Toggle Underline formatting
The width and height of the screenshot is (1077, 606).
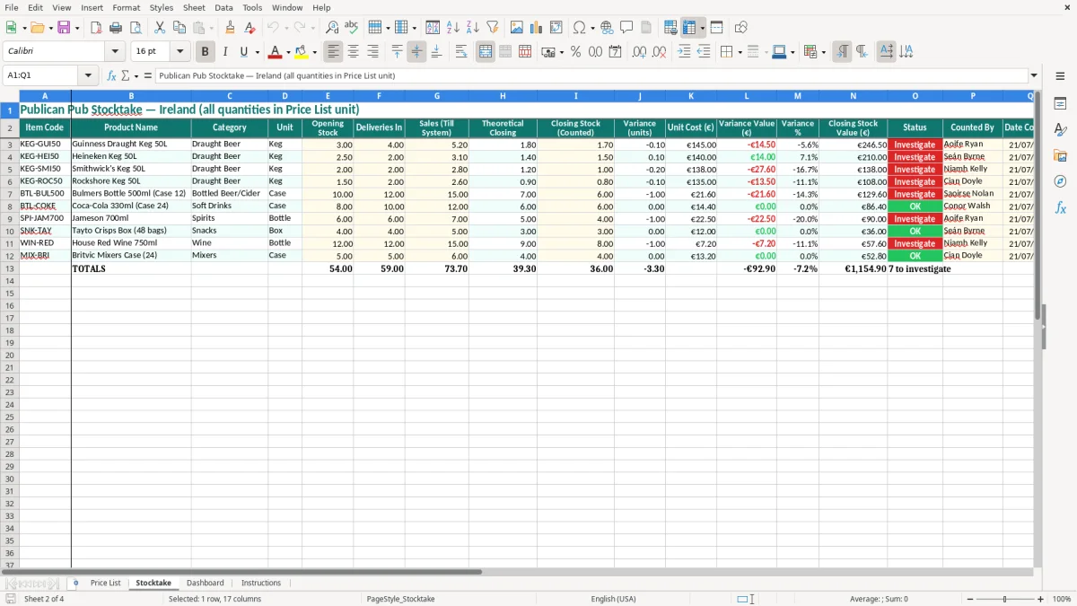(243, 52)
